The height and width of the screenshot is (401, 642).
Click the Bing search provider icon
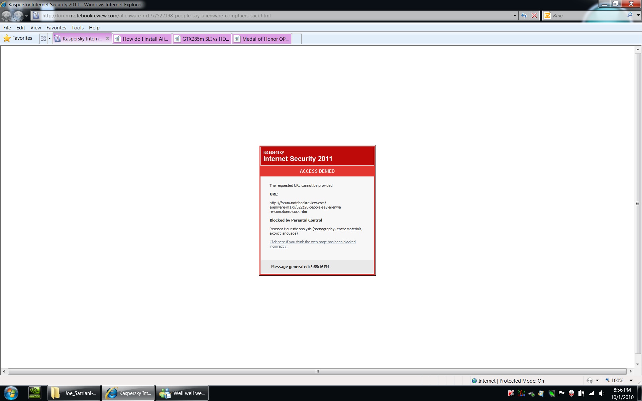tap(547, 15)
